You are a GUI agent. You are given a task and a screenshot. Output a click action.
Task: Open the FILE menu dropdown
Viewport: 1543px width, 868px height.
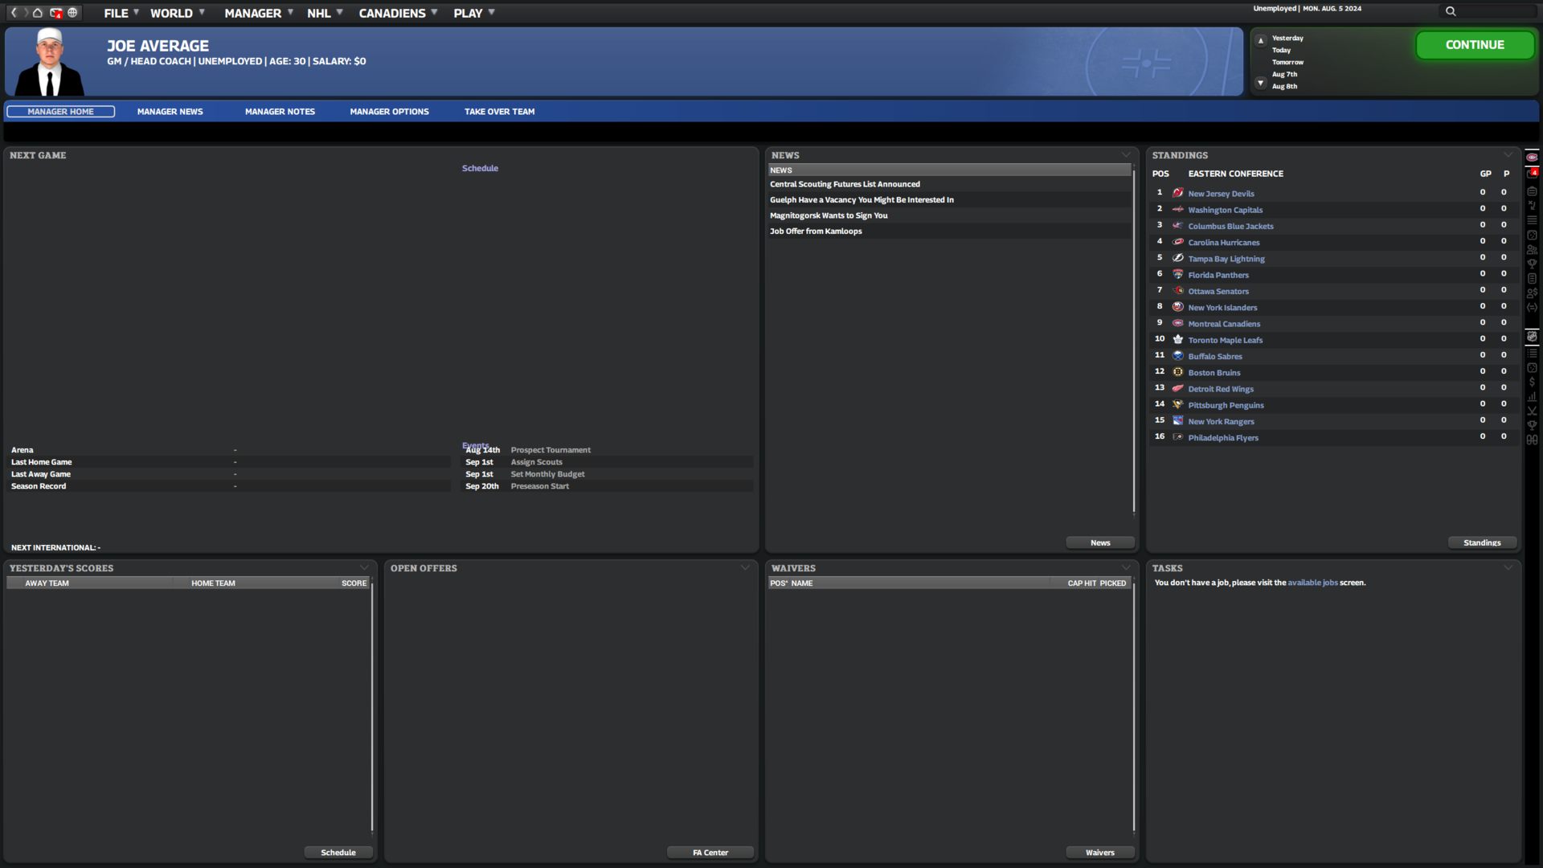121,13
